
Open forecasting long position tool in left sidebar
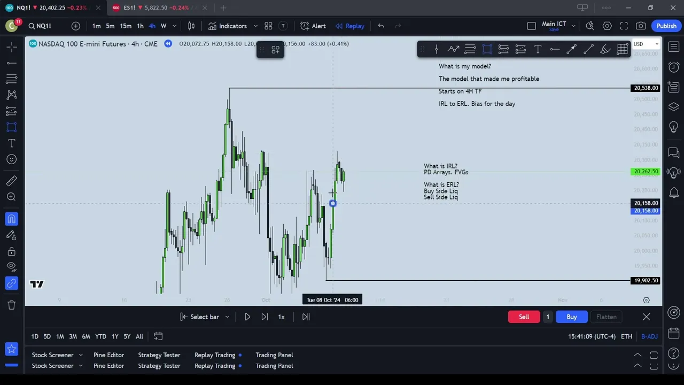pos(11,111)
